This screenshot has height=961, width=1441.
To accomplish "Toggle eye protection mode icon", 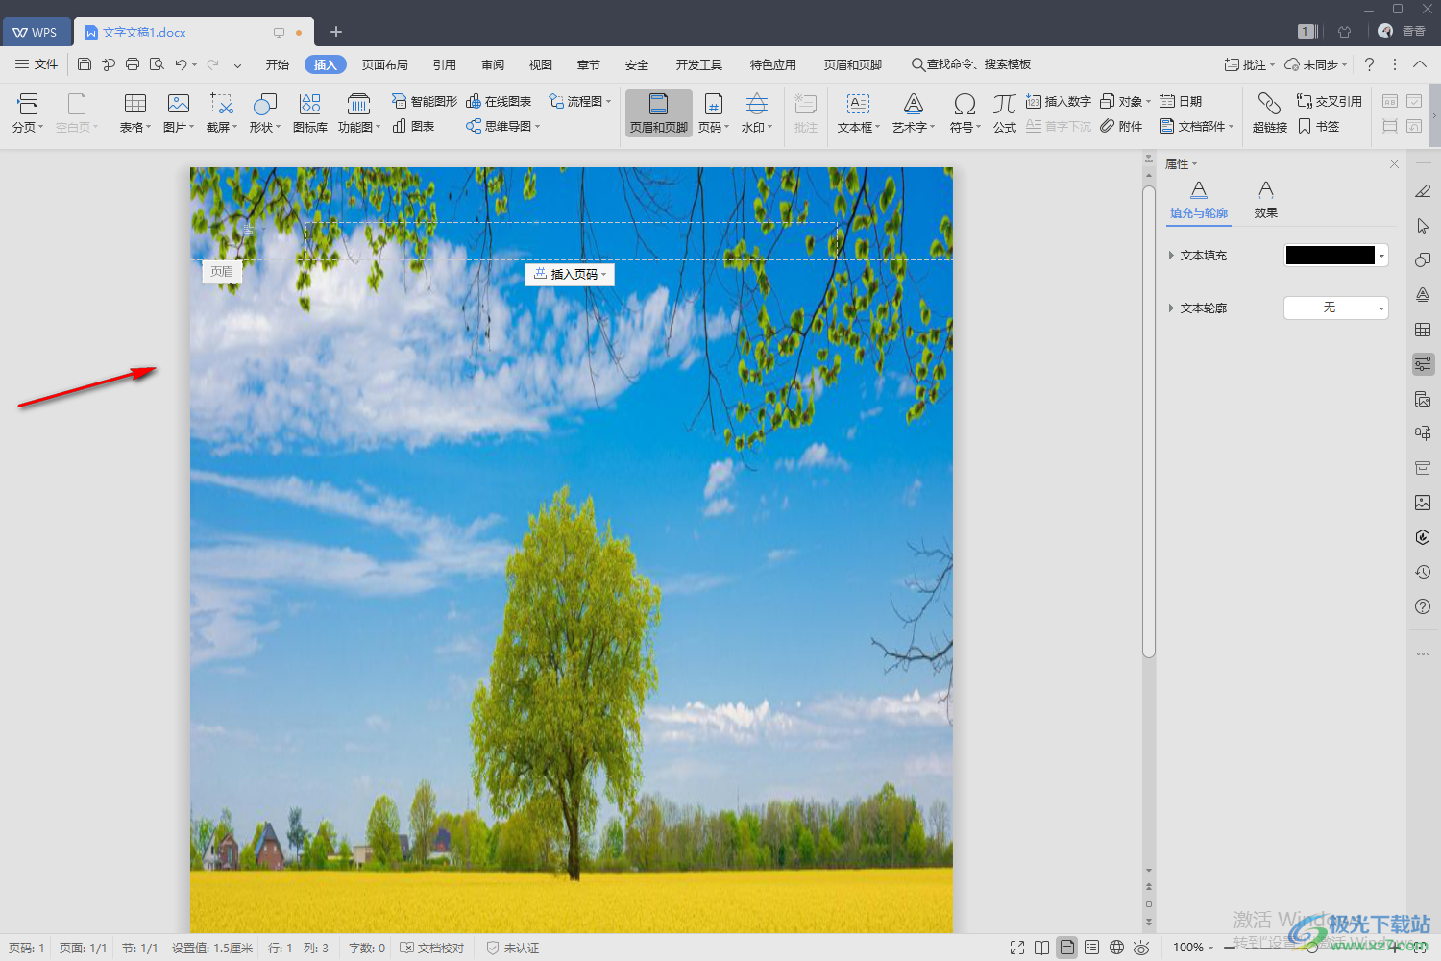I will coord(1141,948).
